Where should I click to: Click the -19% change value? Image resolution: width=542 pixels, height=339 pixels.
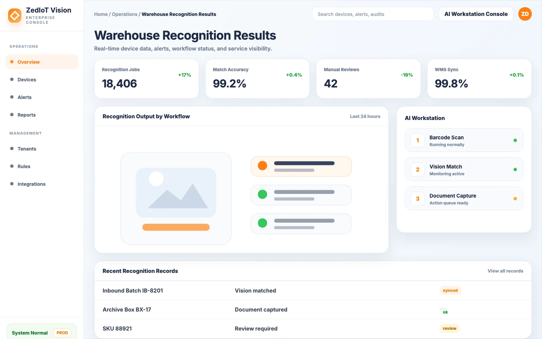[x=406, y=75]
